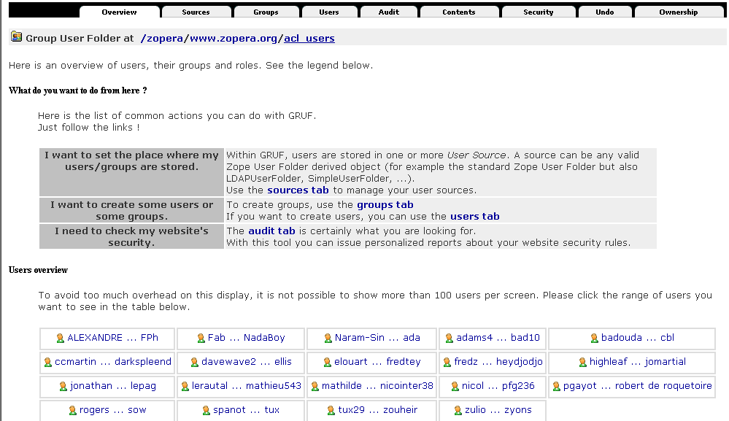Switch to the Sources tab
The width and height of the screenshot is (729, 421).
coord(196,12)
